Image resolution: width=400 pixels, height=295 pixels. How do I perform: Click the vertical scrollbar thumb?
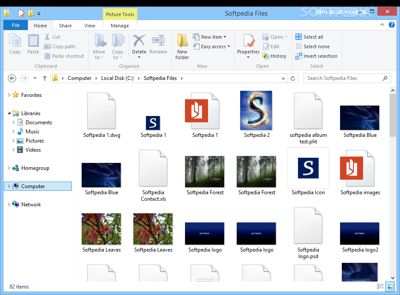point(393,115)
